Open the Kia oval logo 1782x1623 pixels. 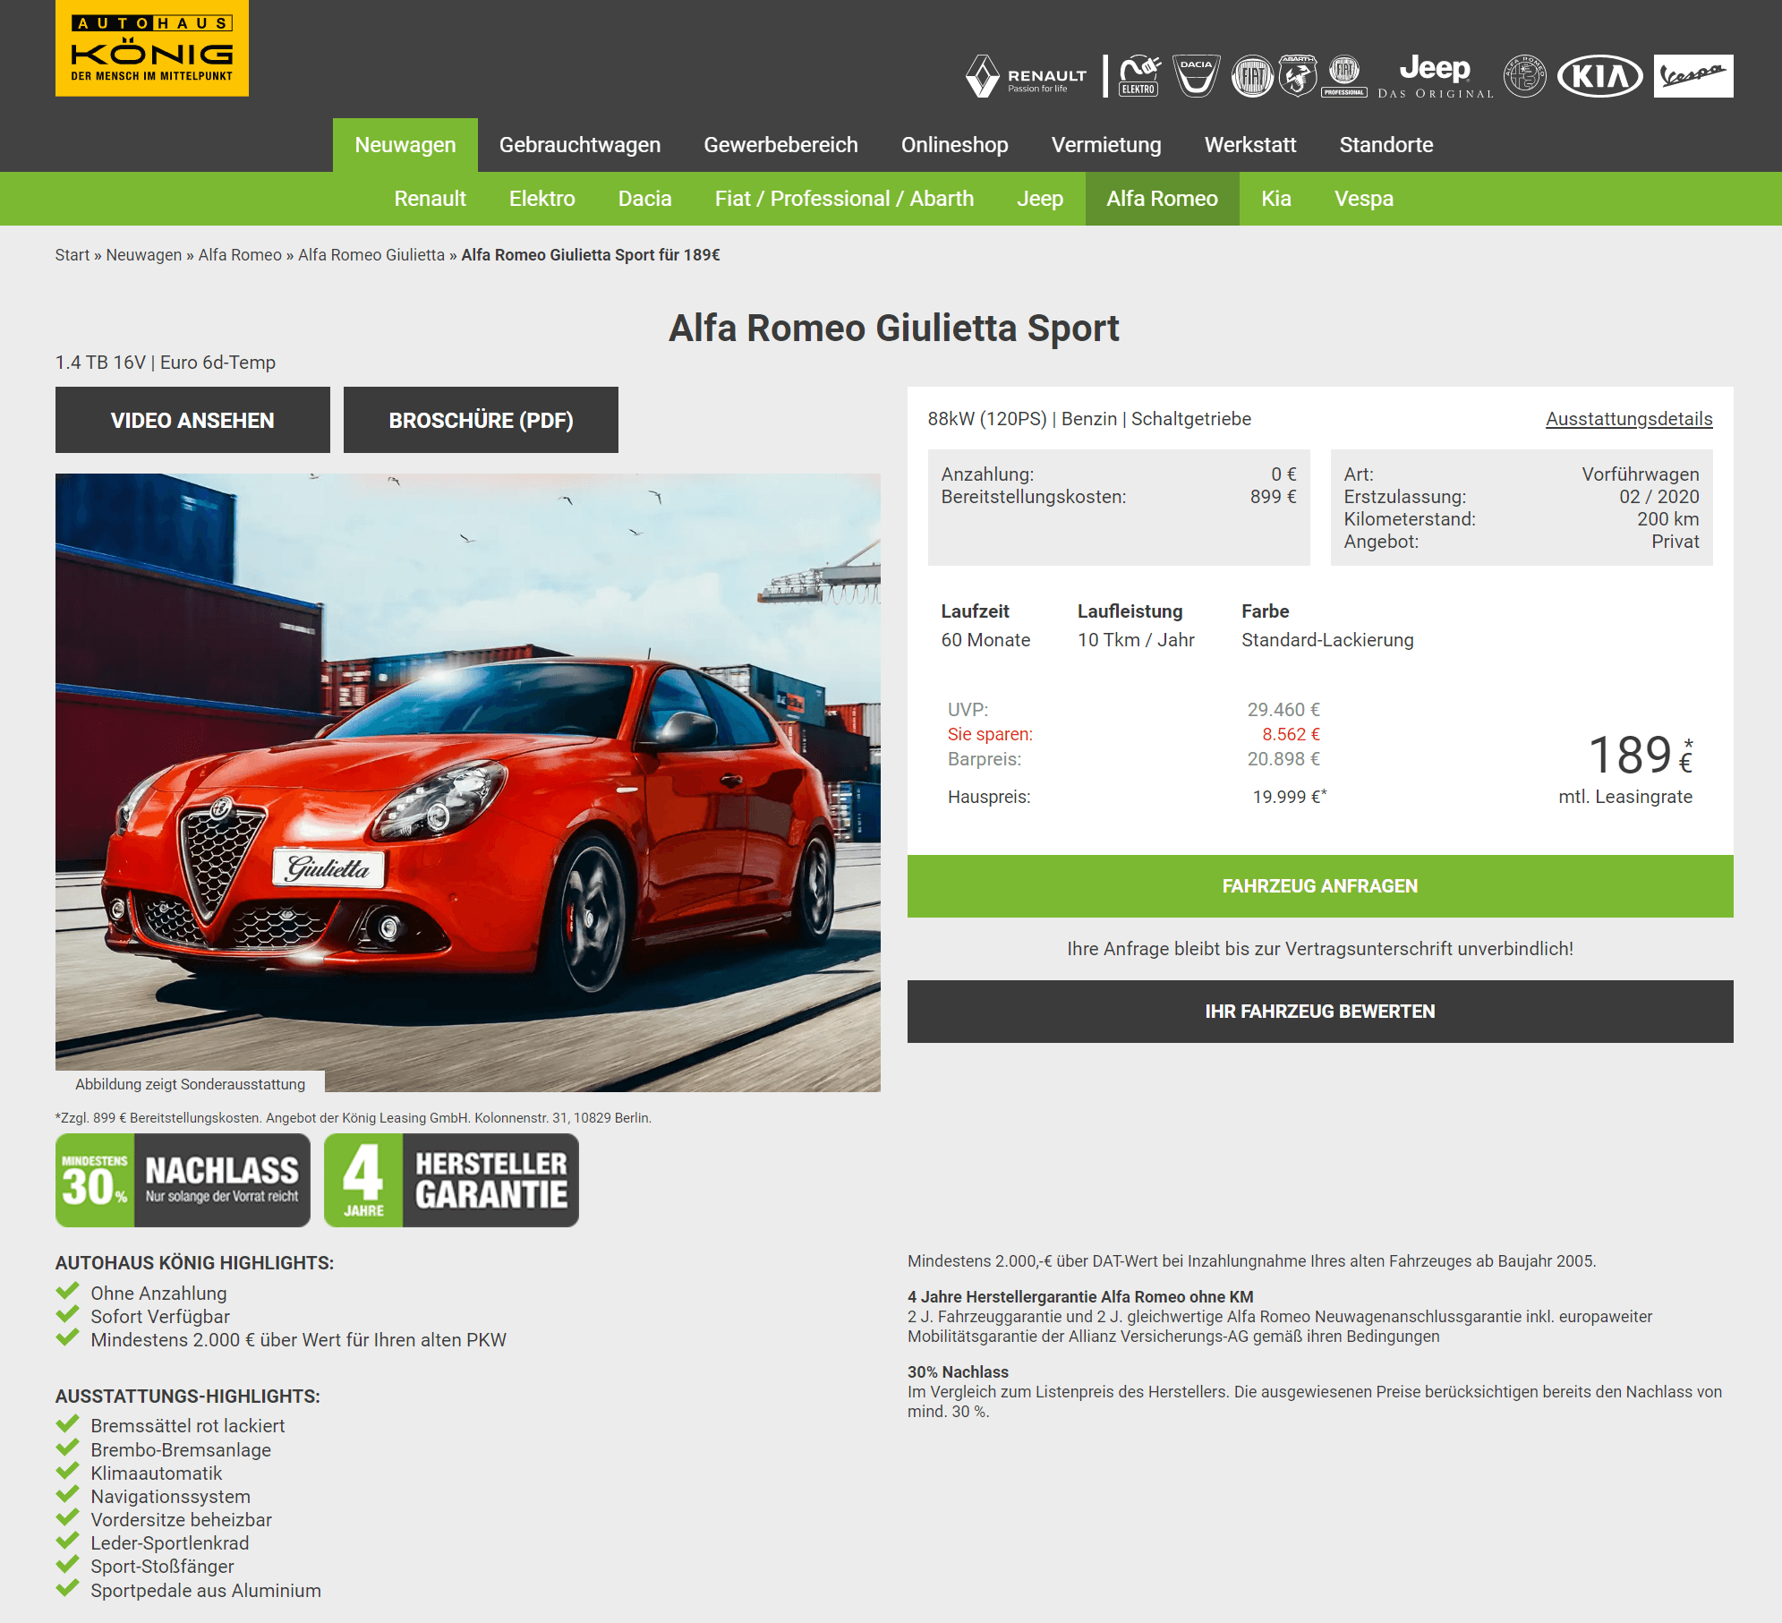[x=1600, y=76]
